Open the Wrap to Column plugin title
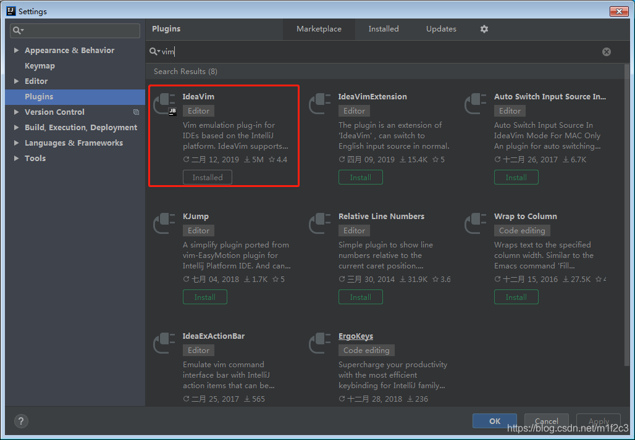 [x=525, y=217]
